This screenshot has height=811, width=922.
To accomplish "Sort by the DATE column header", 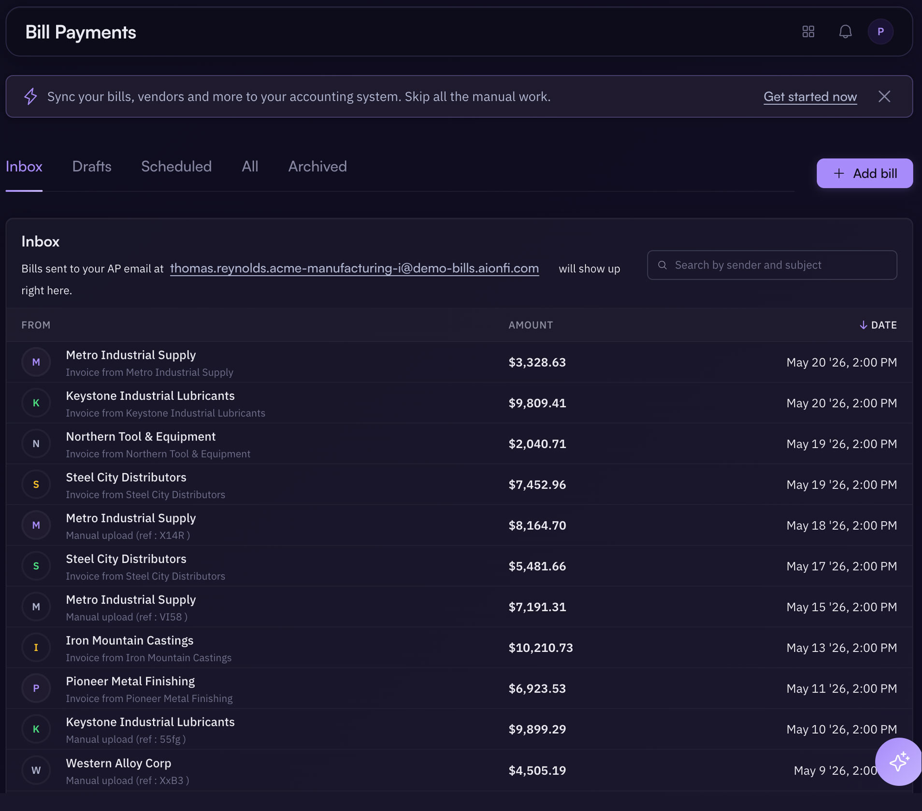I will point(878,325).
